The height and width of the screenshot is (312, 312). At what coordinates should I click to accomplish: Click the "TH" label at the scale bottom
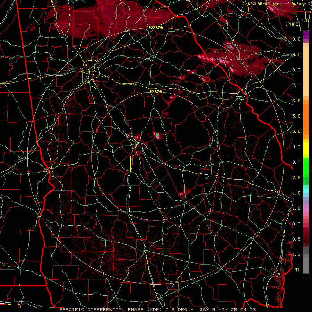point(298,270)
